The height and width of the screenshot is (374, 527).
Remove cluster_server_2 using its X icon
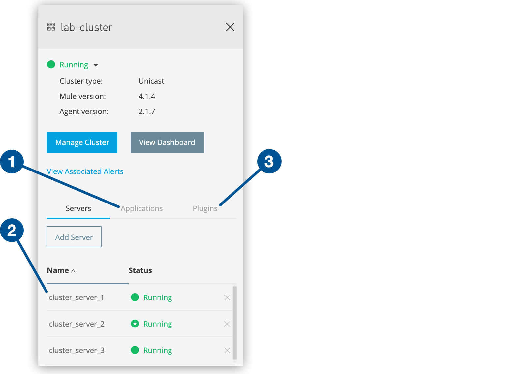(x=227, y=324)
